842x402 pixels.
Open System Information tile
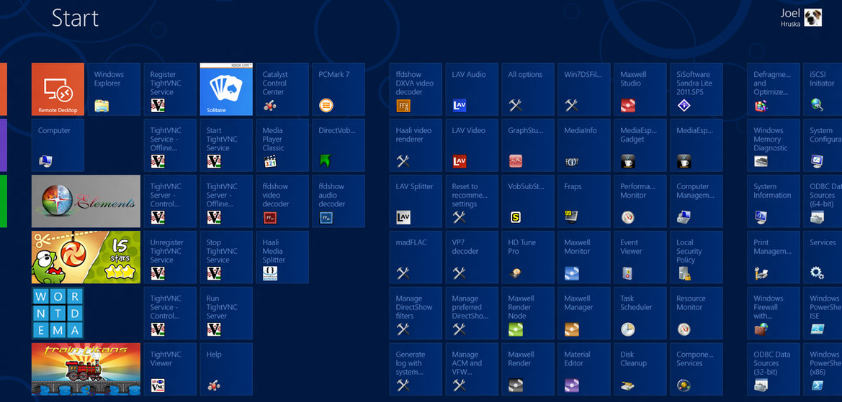[x=774, y=201]
